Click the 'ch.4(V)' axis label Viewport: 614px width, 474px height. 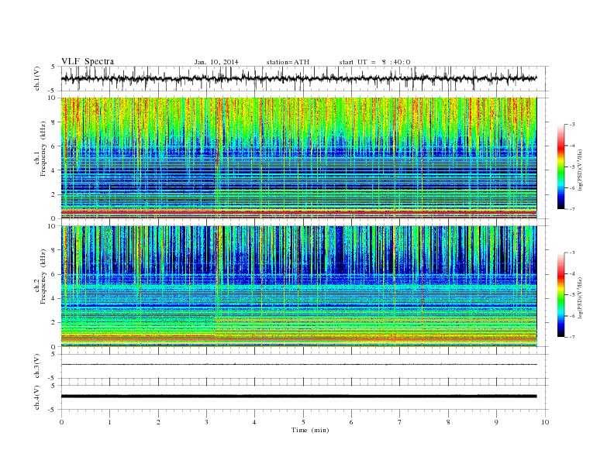(x=37, y=397)
